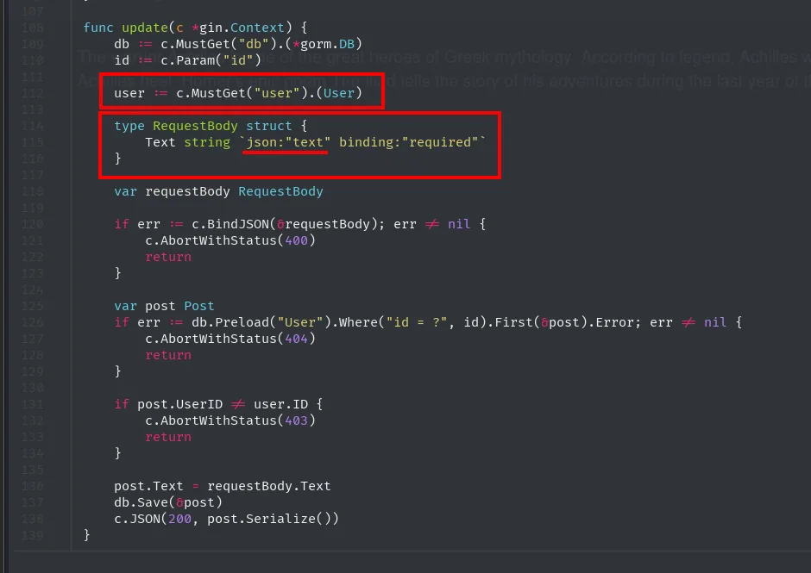Click post.Text on the assignment line
The image size is (811, 573).
(148, 486)
